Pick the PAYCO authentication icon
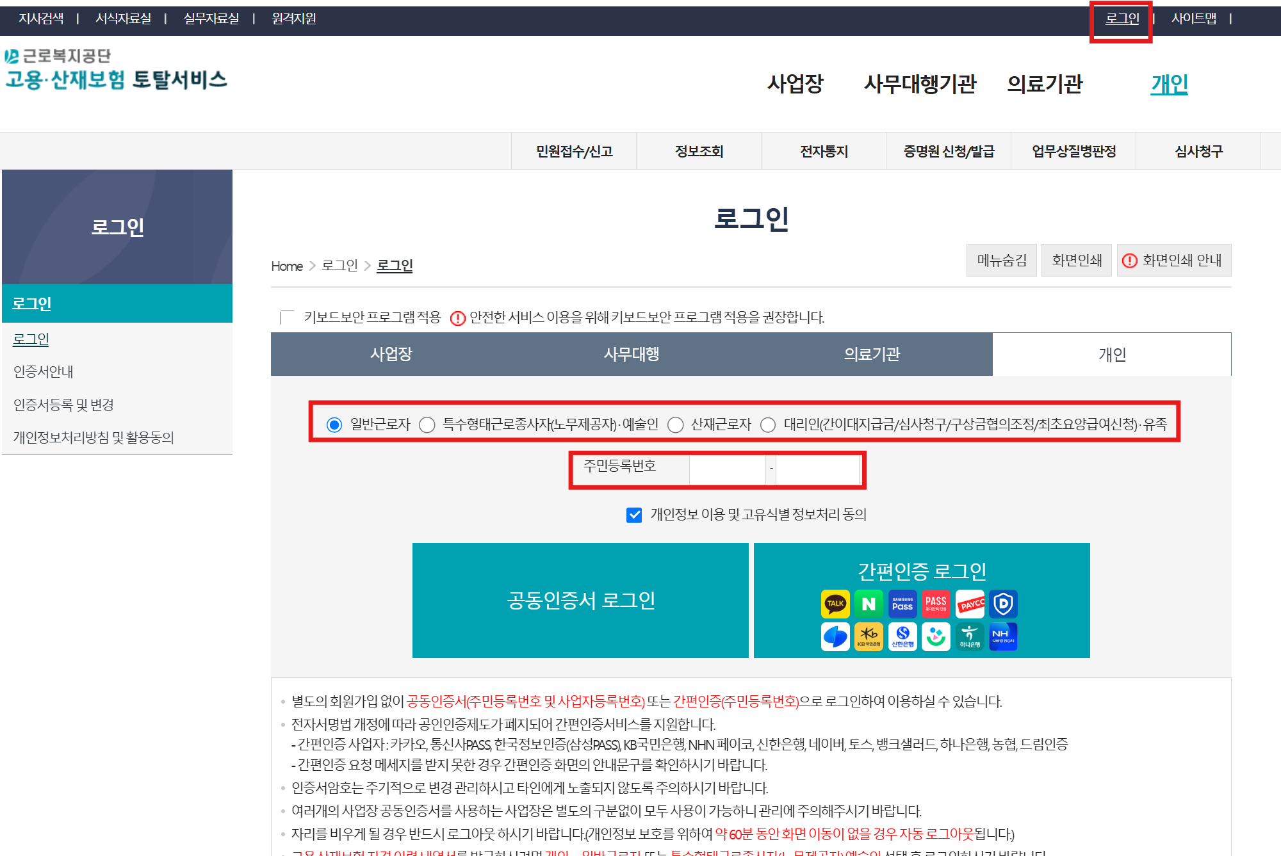 point(970,604)
